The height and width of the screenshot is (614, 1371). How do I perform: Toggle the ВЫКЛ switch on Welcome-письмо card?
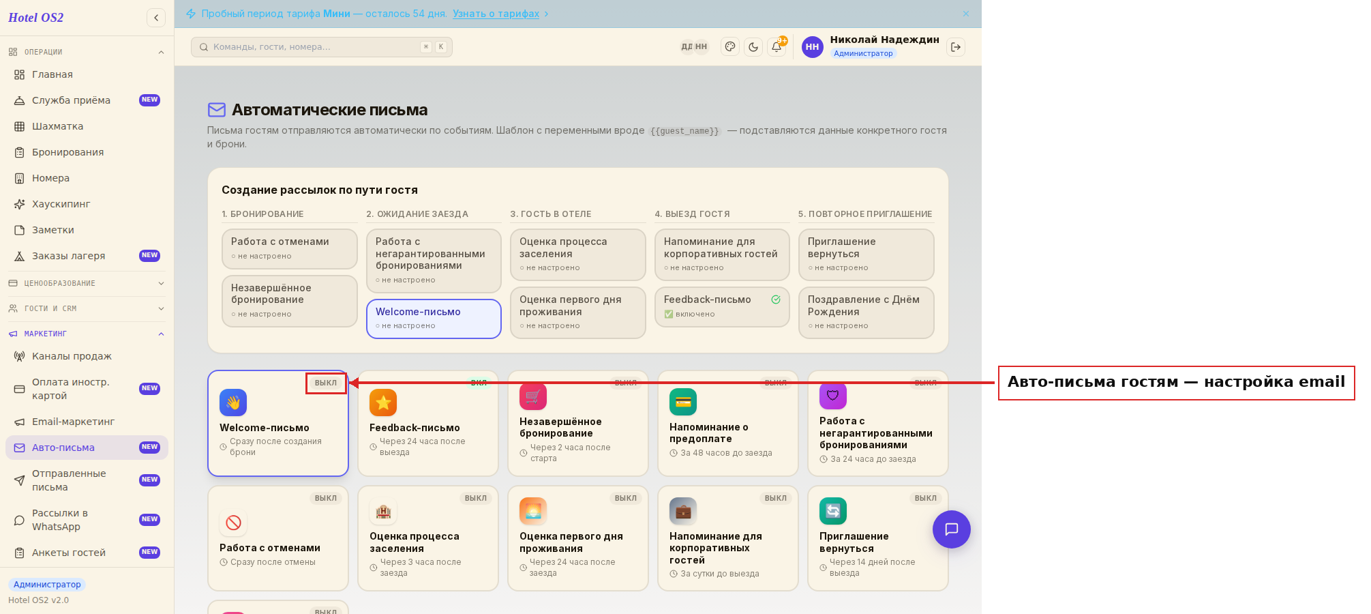click(326, 383)
